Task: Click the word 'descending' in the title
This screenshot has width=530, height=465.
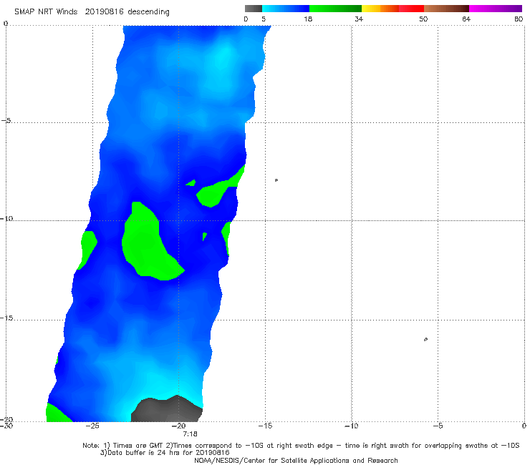Action: tap(149, 12)
